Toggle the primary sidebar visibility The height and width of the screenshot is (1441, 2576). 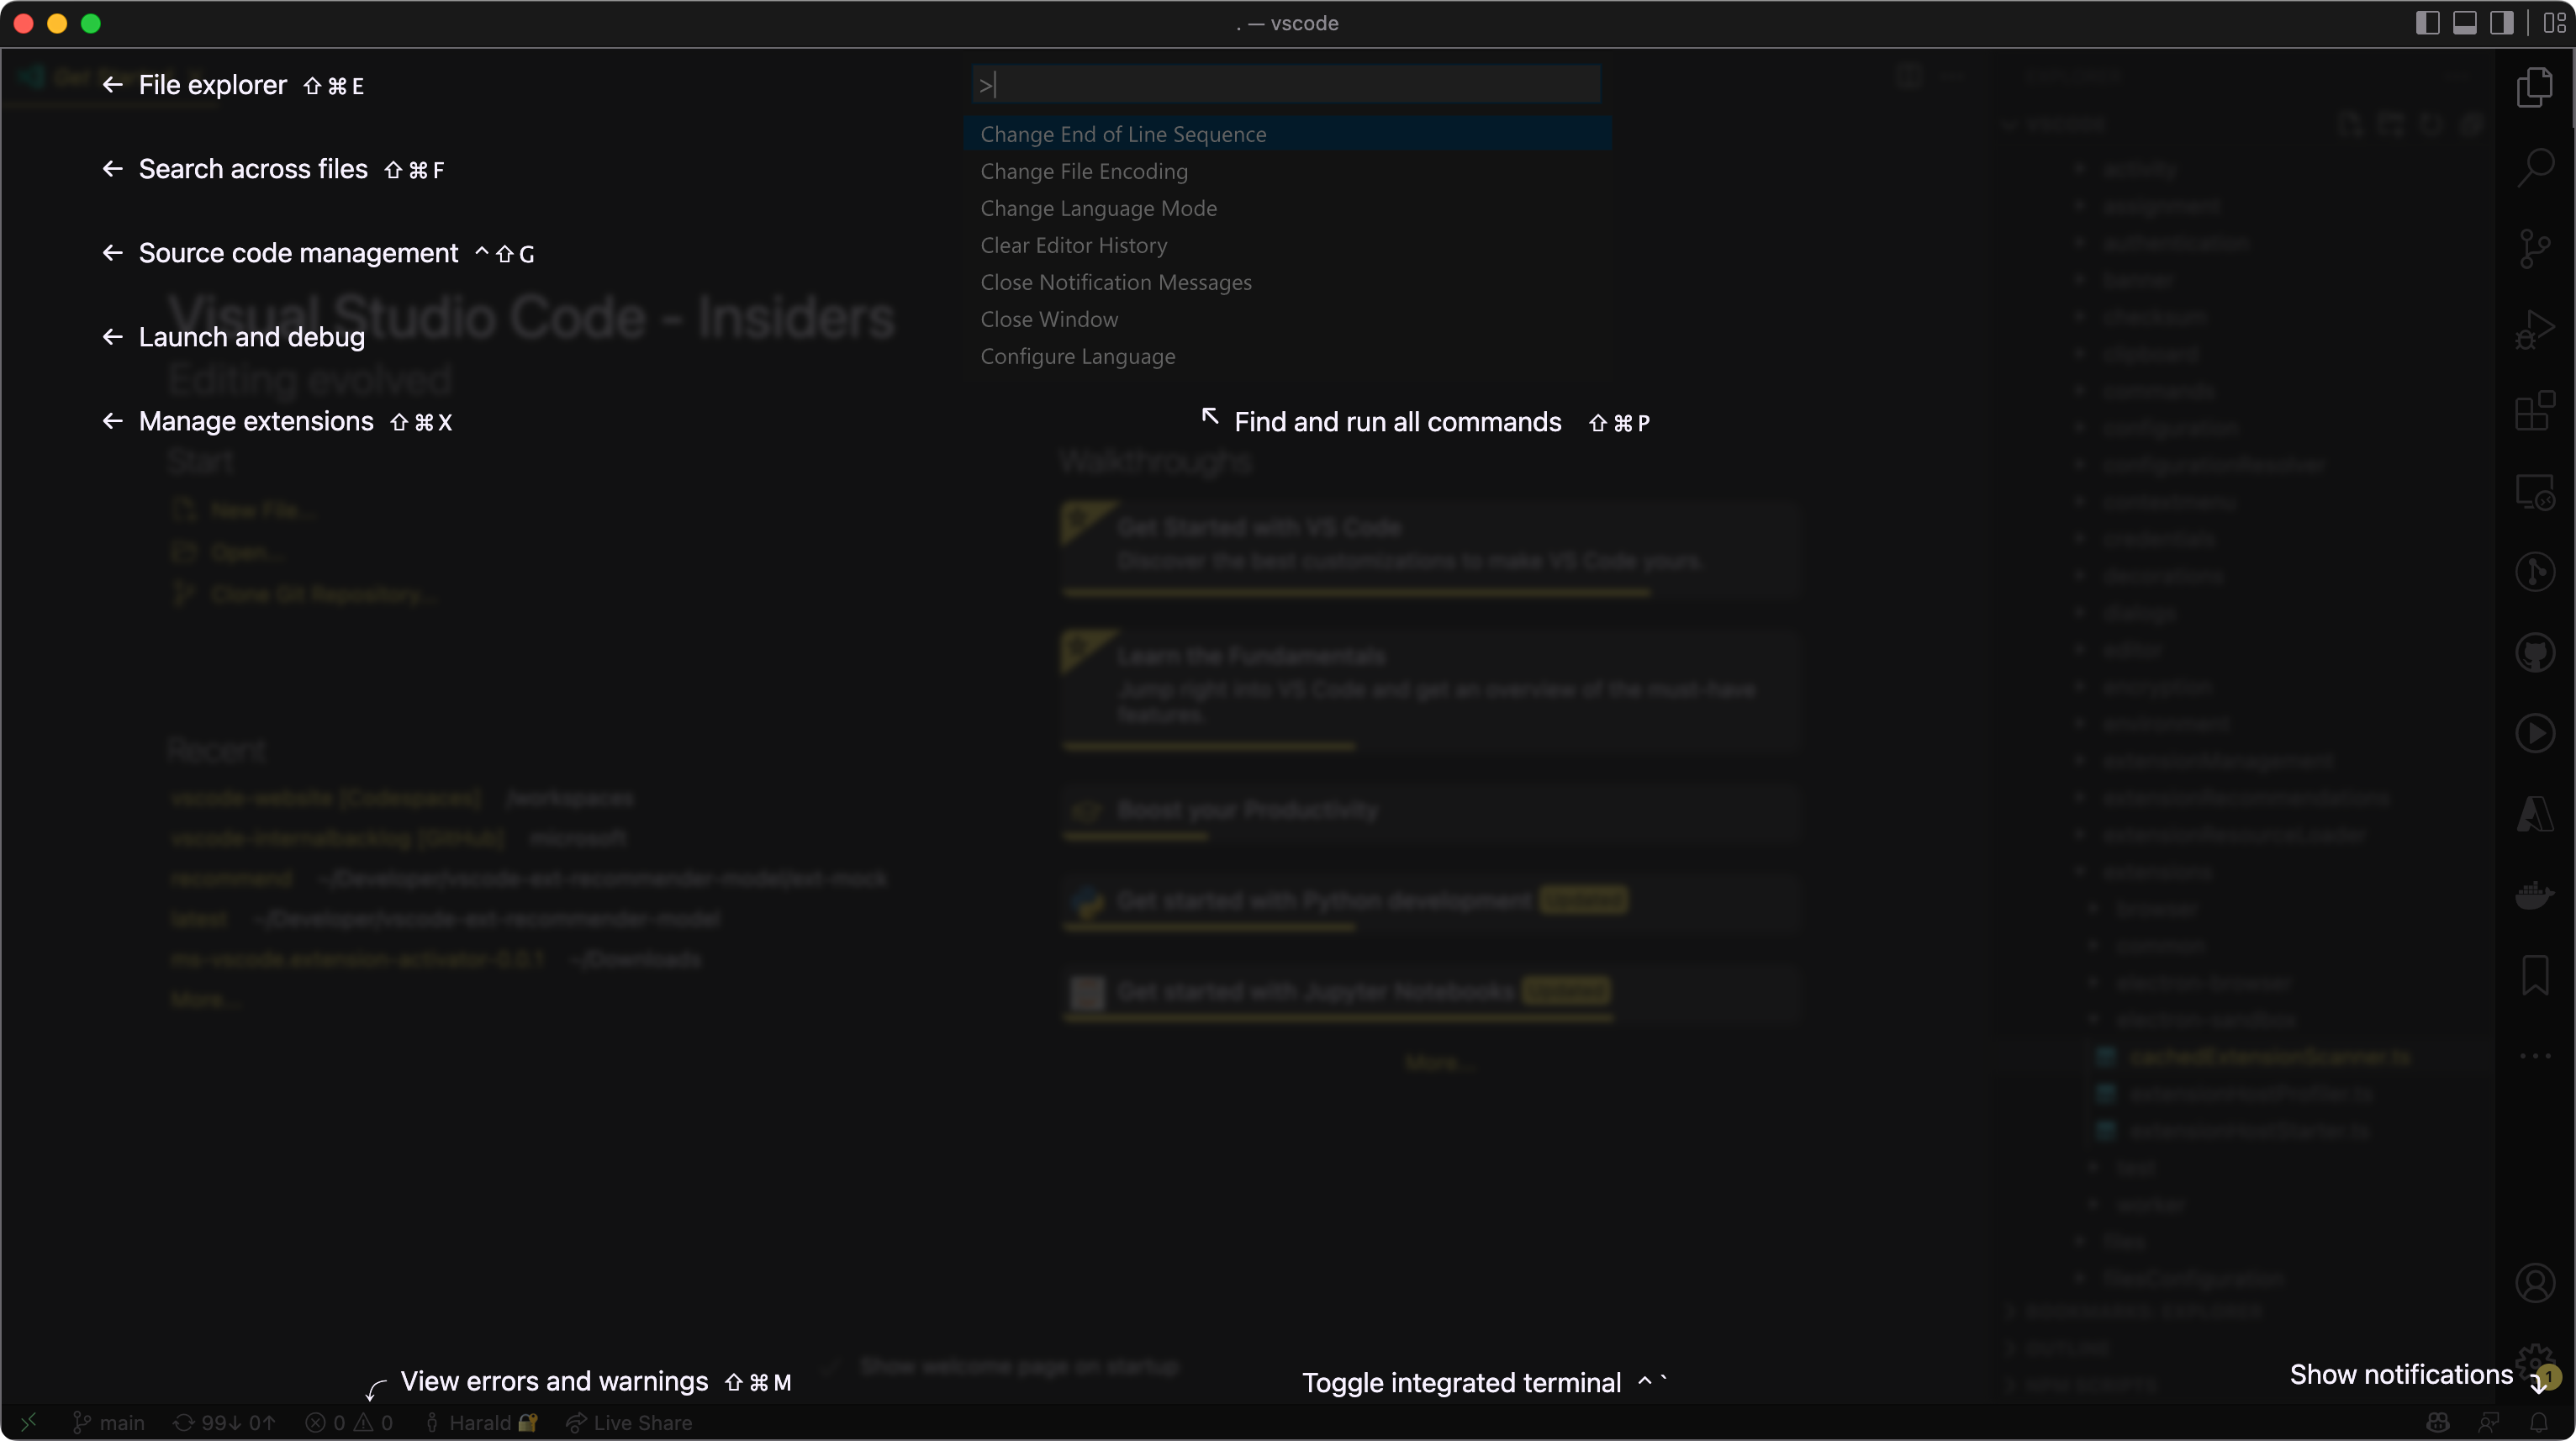(2427, 23)
